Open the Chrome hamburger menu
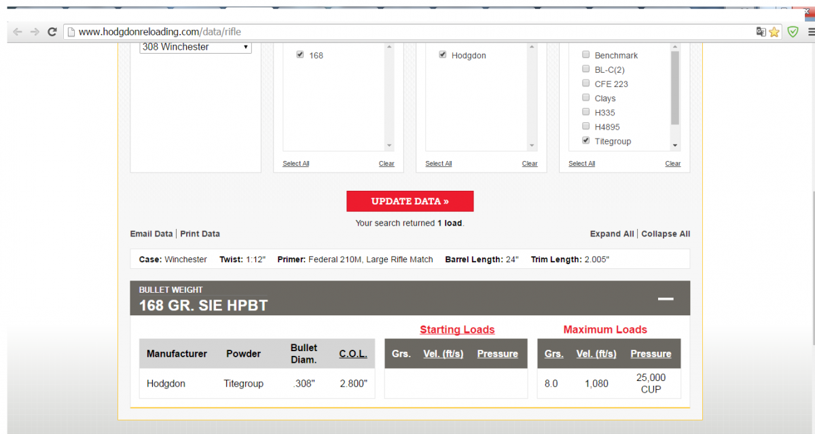815x434 pixels. (x=811, y=31)
